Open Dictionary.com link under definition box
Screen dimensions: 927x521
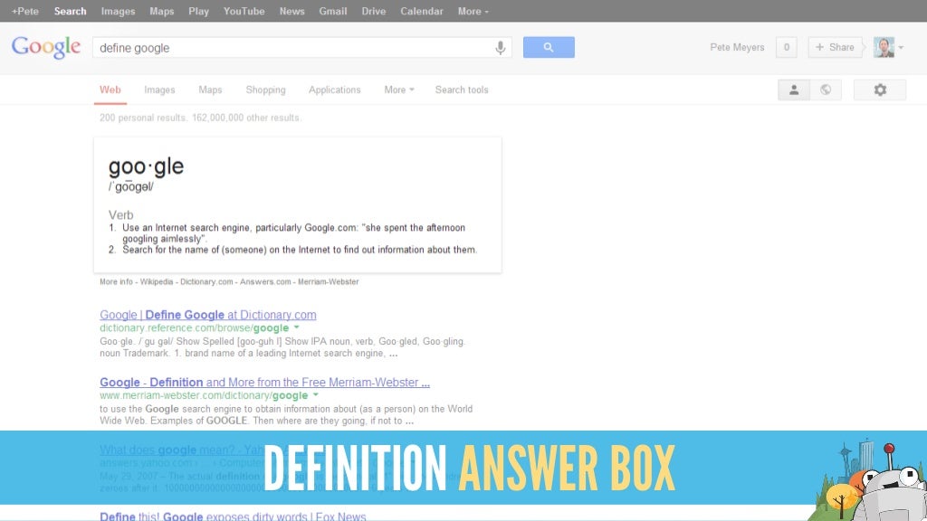[206, 282]
